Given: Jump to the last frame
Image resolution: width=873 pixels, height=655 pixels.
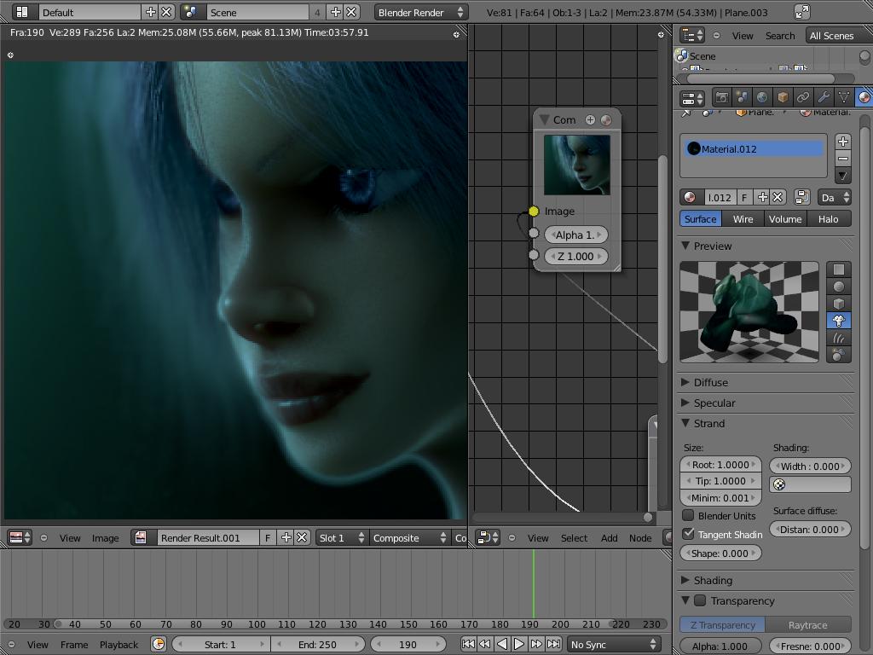Looking at the screenshot, I should click(x=553, y=644).
